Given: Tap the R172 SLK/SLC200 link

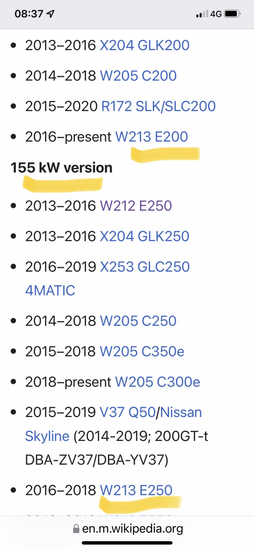Looking at the screenshot, I should 158,106.
